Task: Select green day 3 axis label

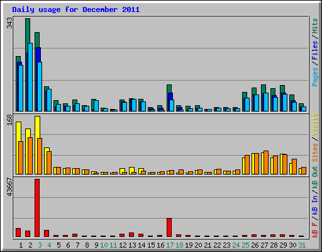Action: pyautogui.click(x=40, y=245)
